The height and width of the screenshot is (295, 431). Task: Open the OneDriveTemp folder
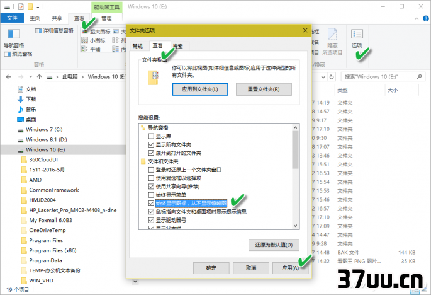(x=43, y=230)
